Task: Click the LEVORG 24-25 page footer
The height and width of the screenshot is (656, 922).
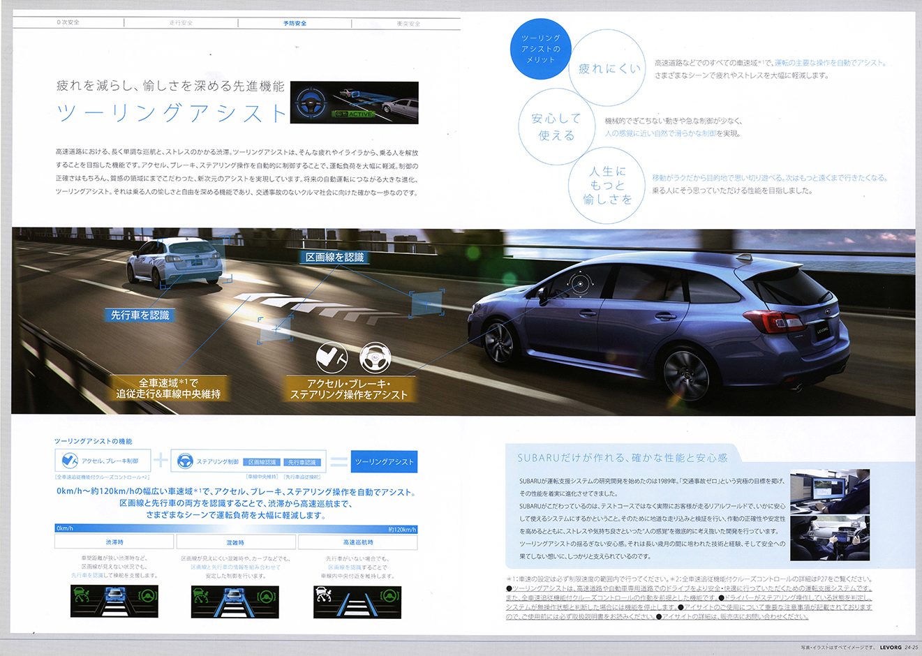Action: (x=900, y=647)
